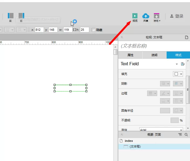
Task: Click the inspector panel collapse arrow icon
Action: pyautogui.click(x=122, y=37)
